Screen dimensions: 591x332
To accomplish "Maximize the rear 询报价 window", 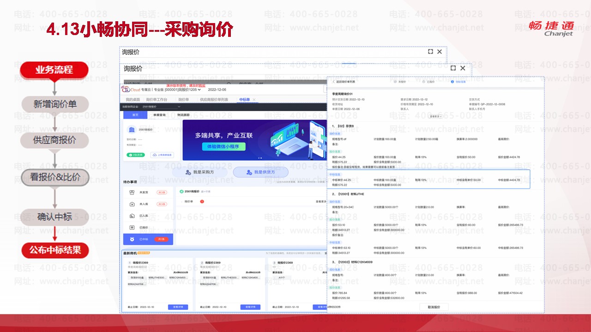I will pyautogui.click(x=430, y=52).
